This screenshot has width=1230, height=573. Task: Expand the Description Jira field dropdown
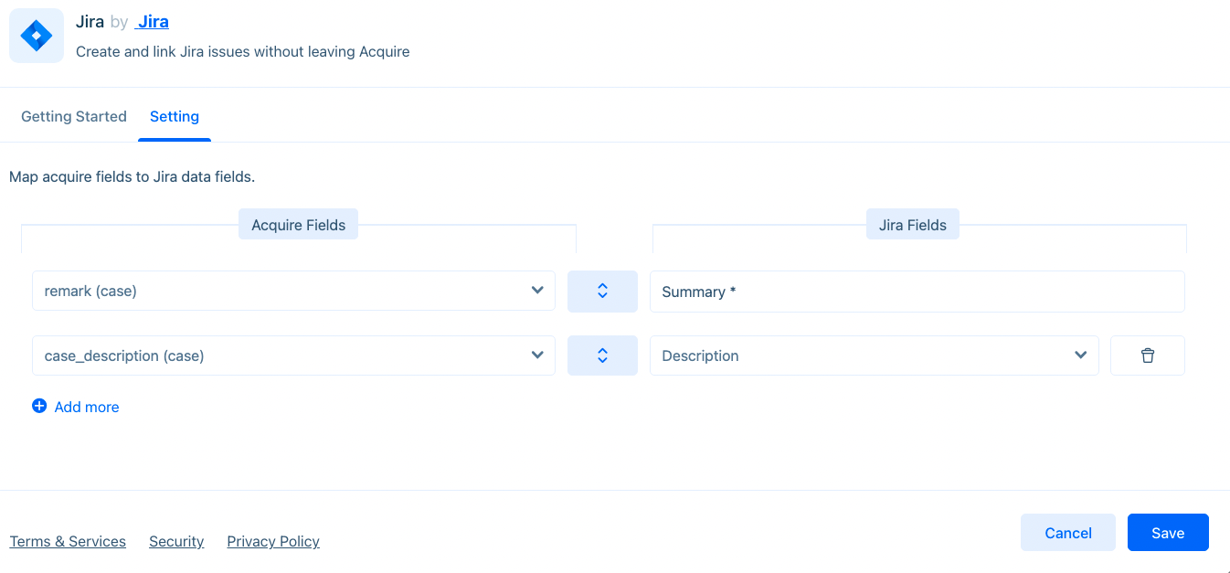tap(874, 355)
